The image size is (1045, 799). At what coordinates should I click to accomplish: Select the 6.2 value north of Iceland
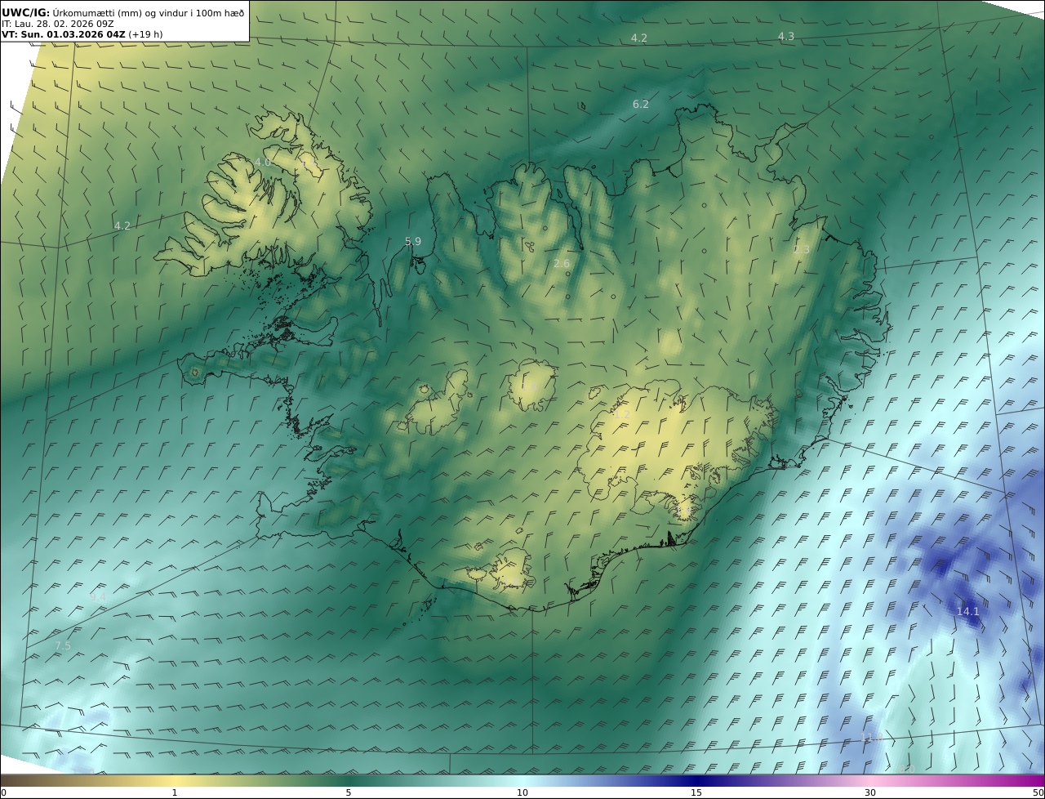coord(641,104)
